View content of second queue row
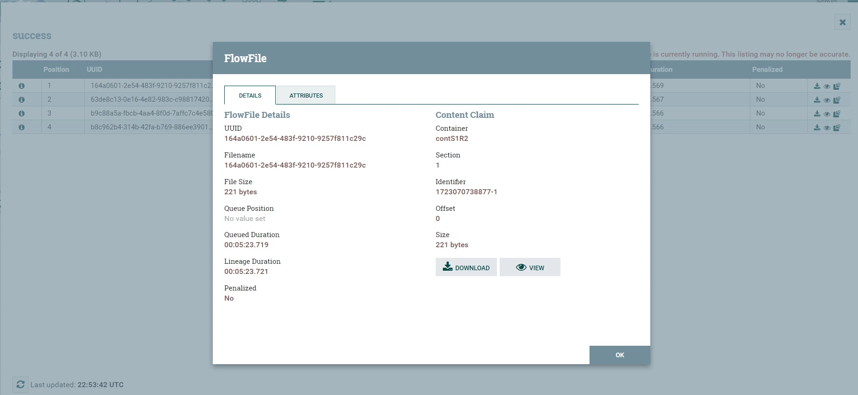858x395 pixels. (827, 100)
